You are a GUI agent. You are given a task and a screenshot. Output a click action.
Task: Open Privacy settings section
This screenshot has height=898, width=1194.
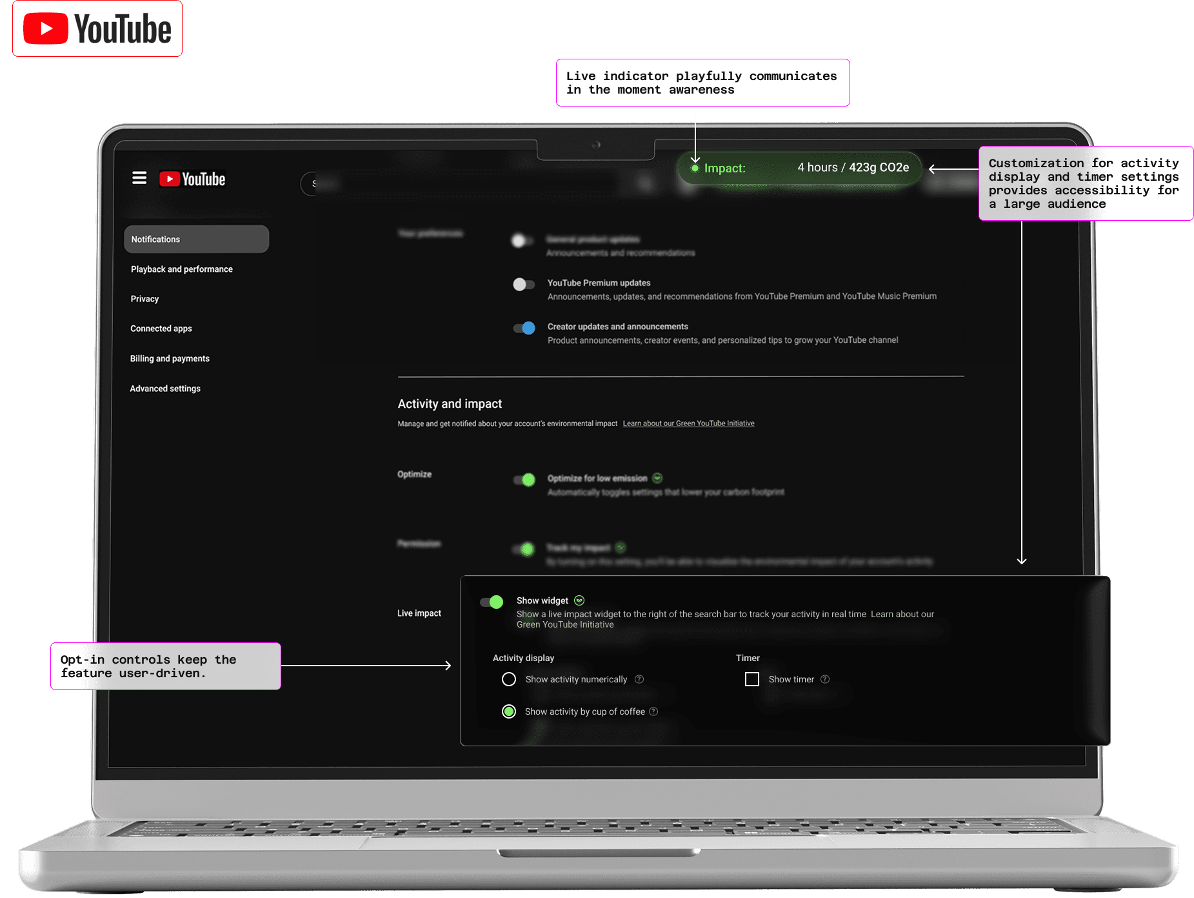pyautogui.click(x=144, y=299)
